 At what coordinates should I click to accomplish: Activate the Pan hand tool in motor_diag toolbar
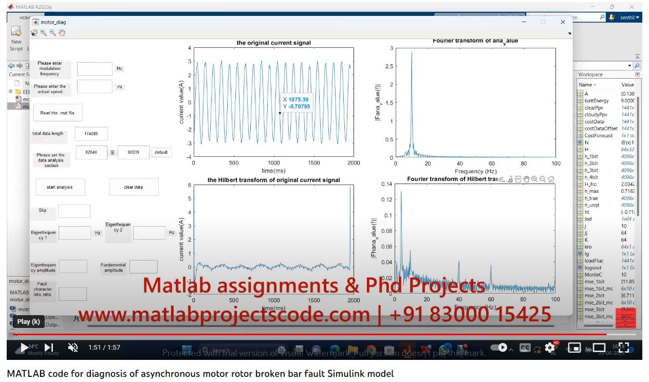coord(62,33)
